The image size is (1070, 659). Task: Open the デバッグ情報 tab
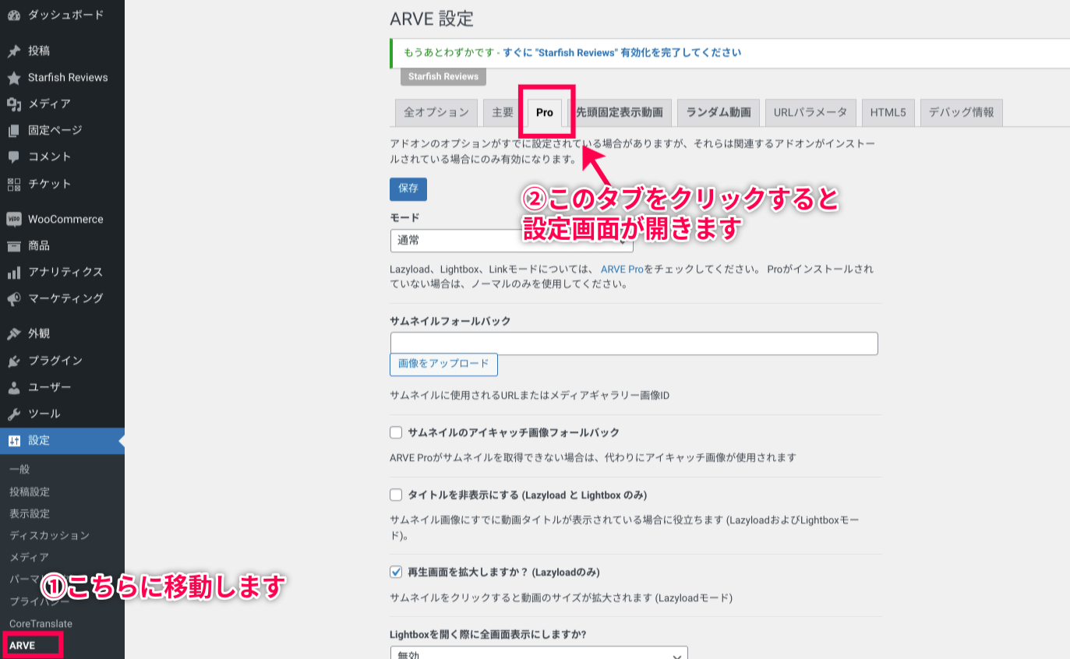pyautogui.click(x=962, y=112)
